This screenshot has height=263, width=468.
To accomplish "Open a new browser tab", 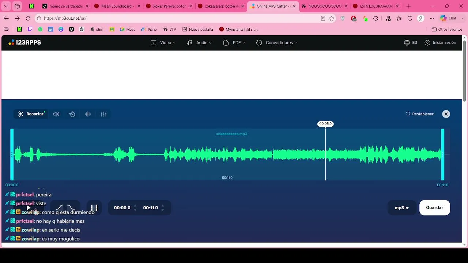I will 408,6.
